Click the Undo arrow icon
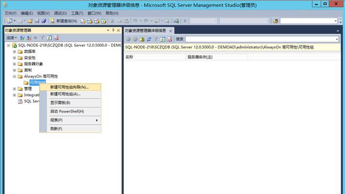 (x=135, y=21)
